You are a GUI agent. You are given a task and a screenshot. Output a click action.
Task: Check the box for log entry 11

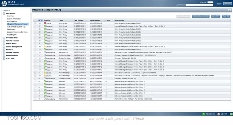[x=35, y=73]
